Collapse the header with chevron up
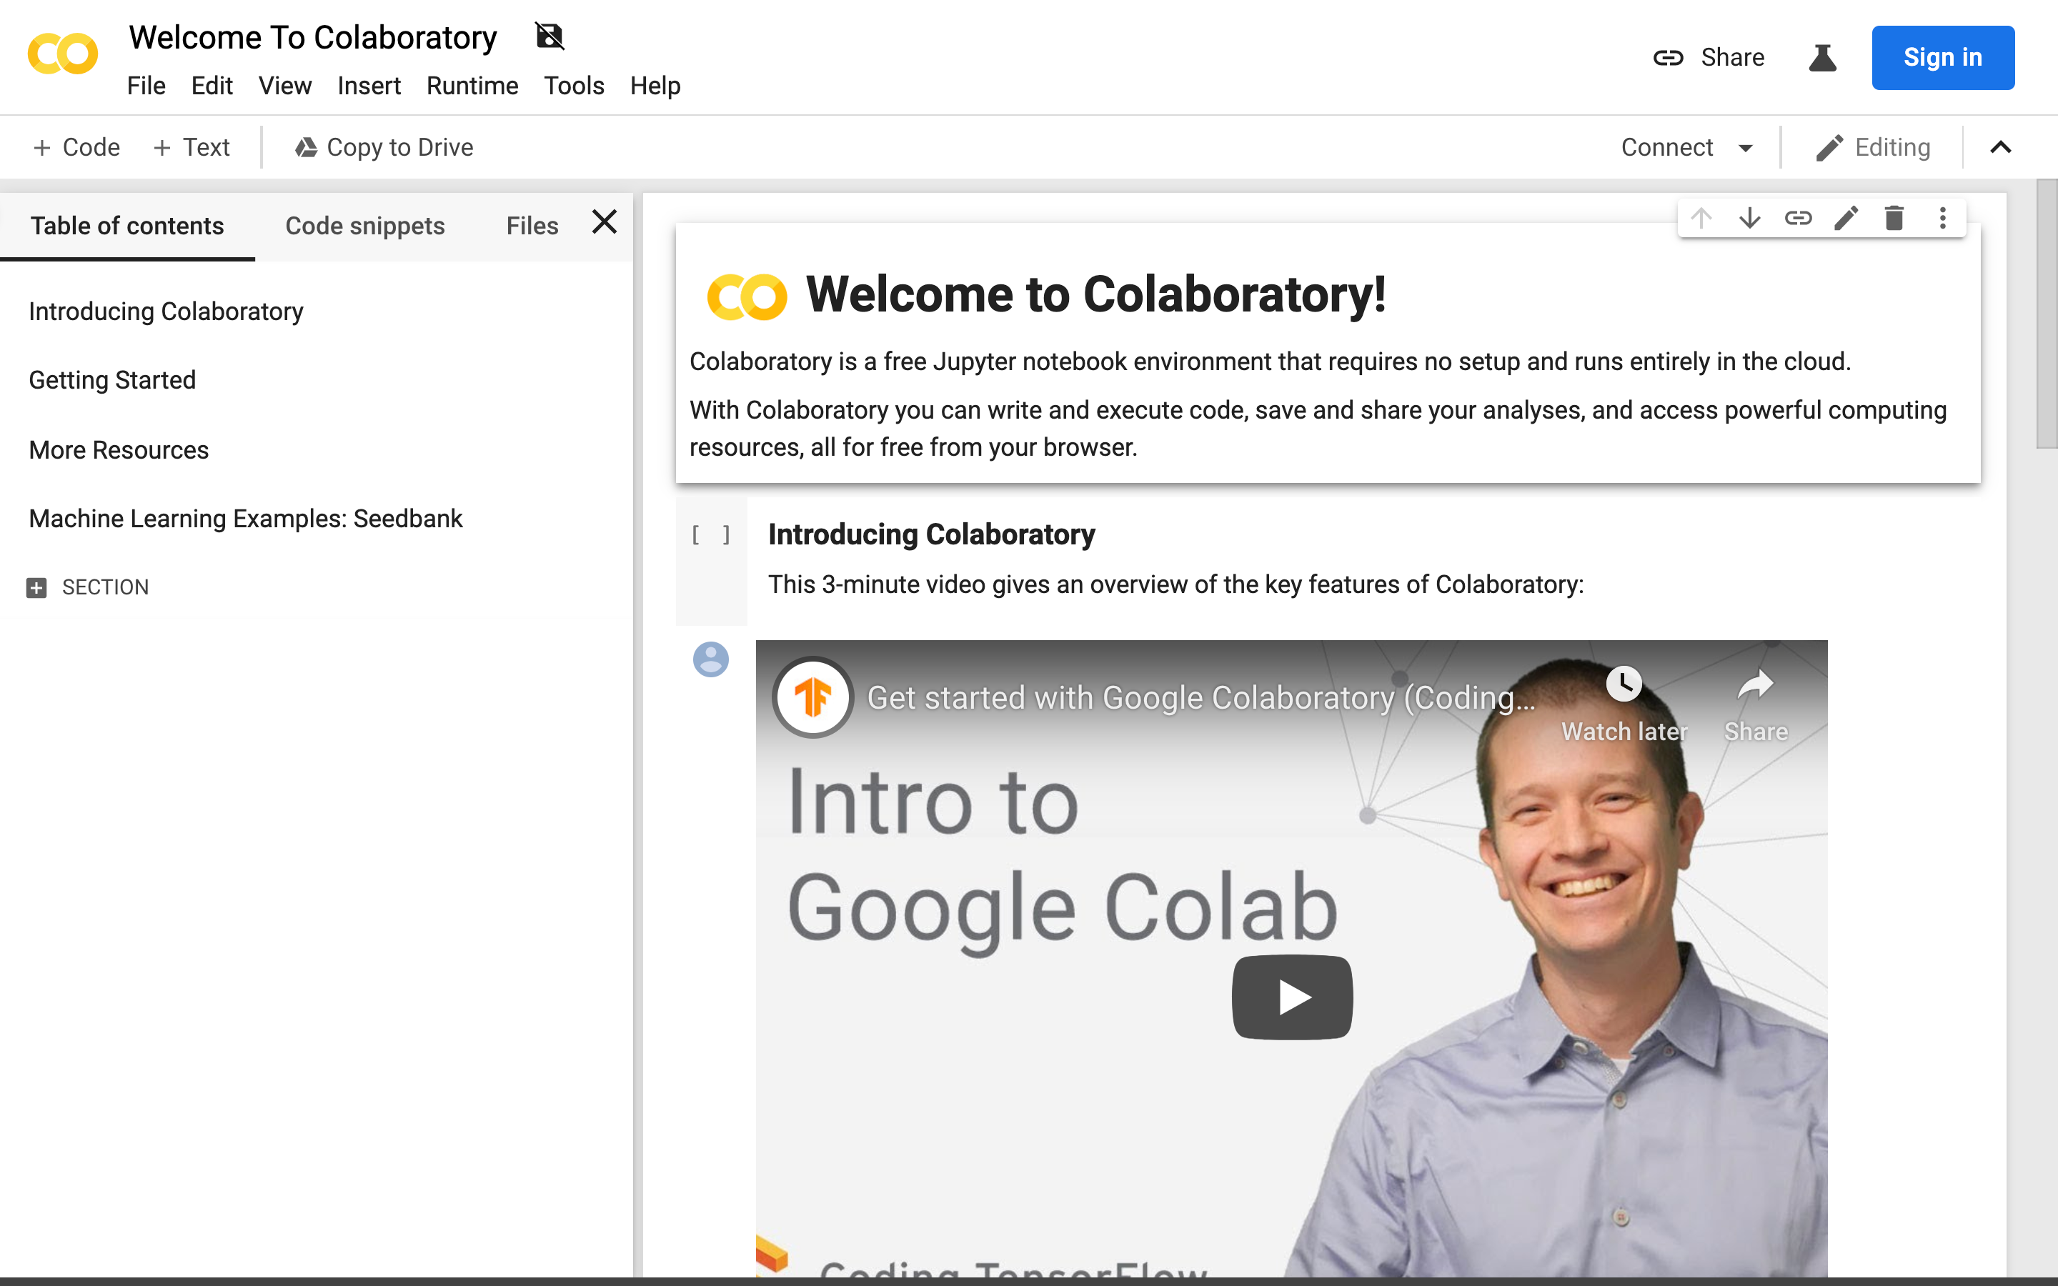This screenshot has height=1286, width=2058. 2001,148
